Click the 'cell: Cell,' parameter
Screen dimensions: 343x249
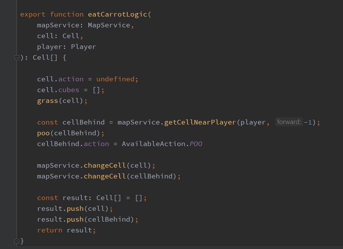click(x=60, y=36)
